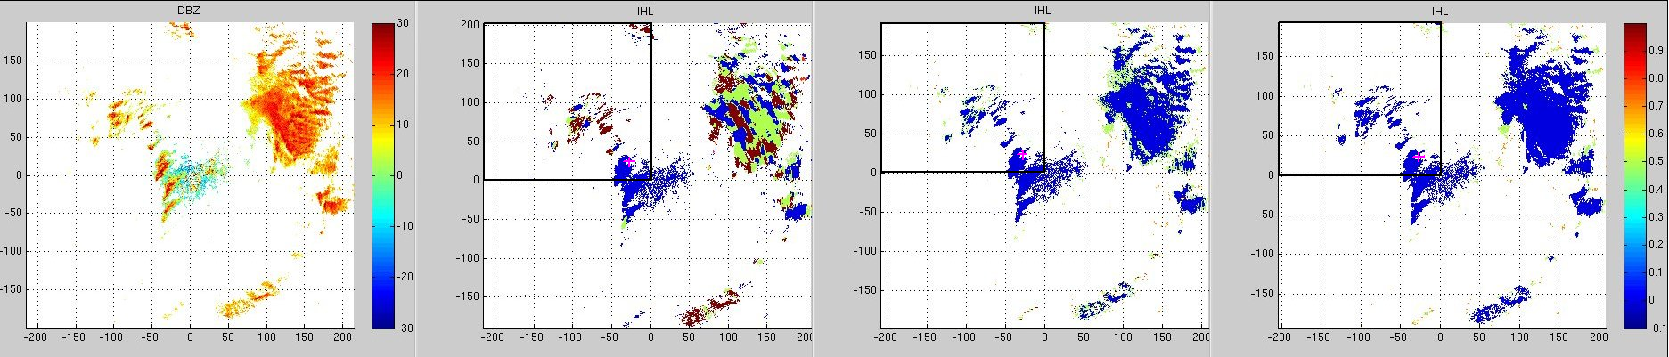Click the 30 label atop the DBZ colorbar
The image size is (1669, 357).
pos(404,24)
